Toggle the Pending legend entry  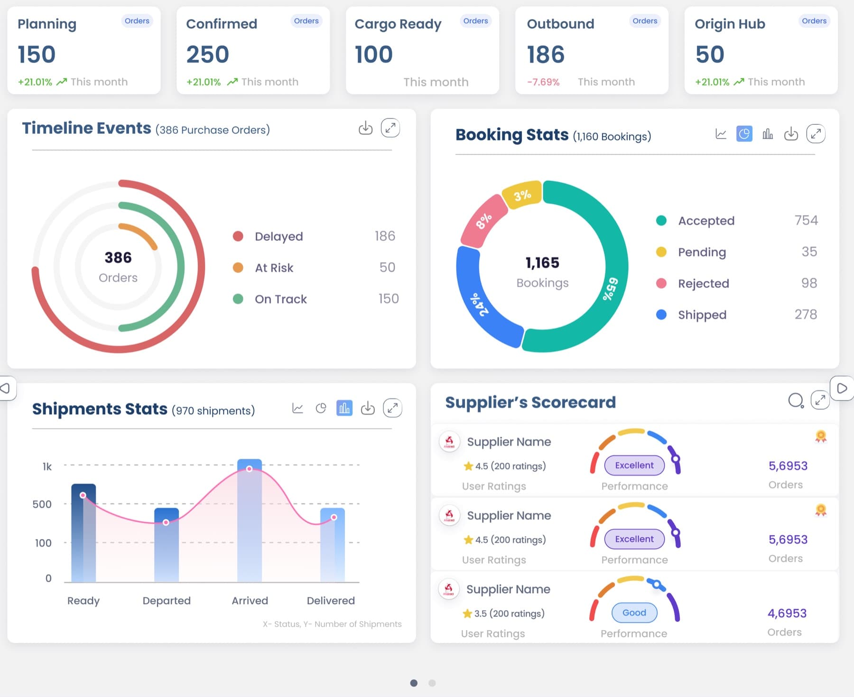click(737, 252)
